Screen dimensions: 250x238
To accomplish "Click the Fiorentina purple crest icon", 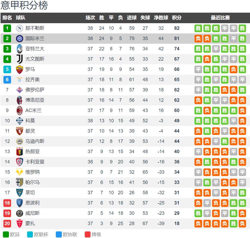I will click(x=19, y=90).
